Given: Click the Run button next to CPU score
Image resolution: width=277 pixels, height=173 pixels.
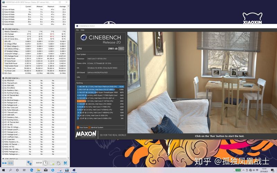Looking at the screenshot, I should [121, 48].
